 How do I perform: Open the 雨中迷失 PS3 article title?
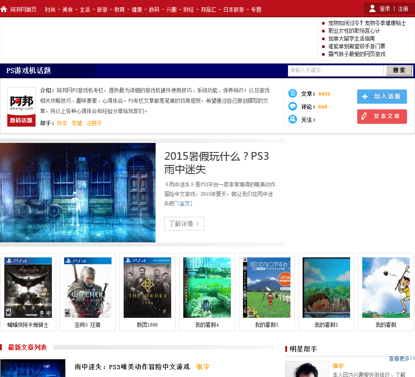tap(132, 367)
